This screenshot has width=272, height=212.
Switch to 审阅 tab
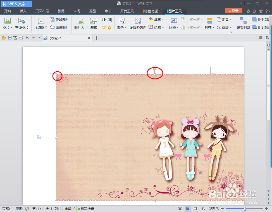77,11
